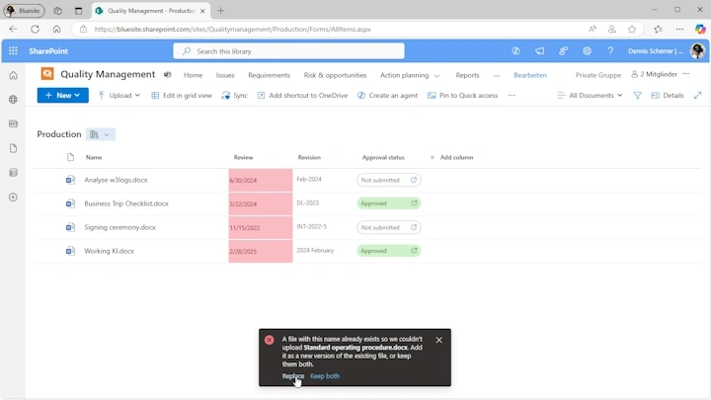Click the Sync toolbar button
Viewport: 711px width, 400px height.
234,95
